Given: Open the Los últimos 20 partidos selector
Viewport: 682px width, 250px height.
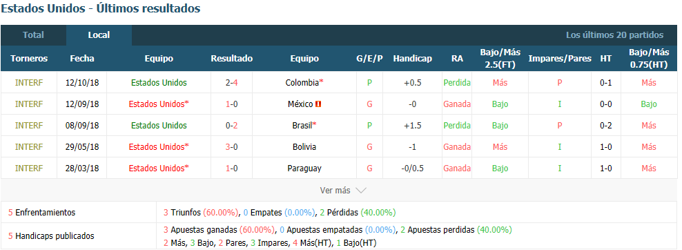Looking at the screenshot, I should 614,35.
